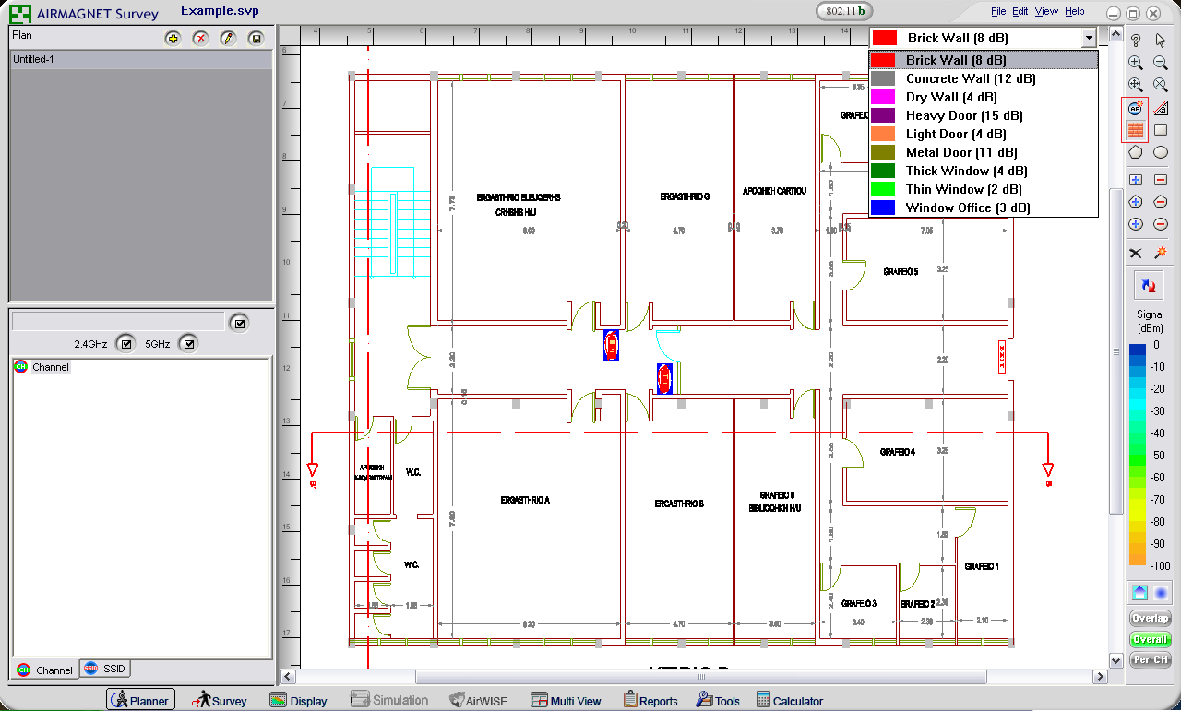The width and height of the screenshot is (1181, 711).
Task: Click the round blue plus icon
Action: 1136,224
